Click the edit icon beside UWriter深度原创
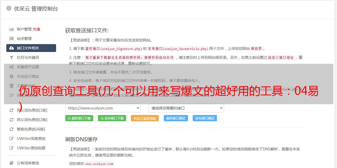This screenshot has height=168, width=337. click(x=11, y=139)
